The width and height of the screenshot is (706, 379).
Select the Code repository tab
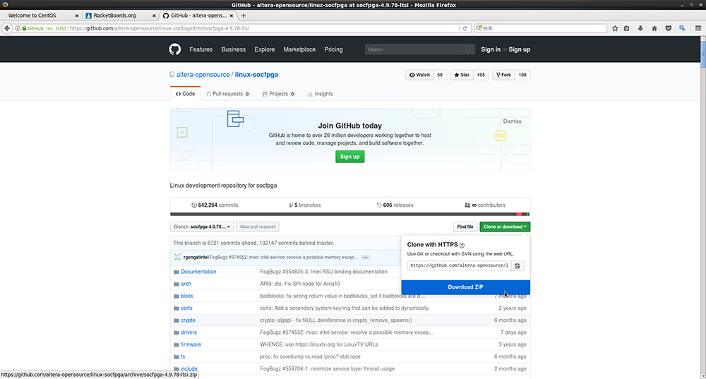[x=185, y=94]
